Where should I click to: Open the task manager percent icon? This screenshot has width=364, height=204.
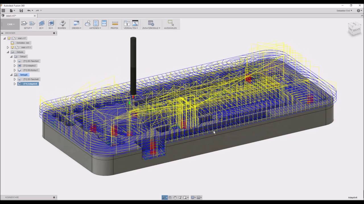coord(135,23)
